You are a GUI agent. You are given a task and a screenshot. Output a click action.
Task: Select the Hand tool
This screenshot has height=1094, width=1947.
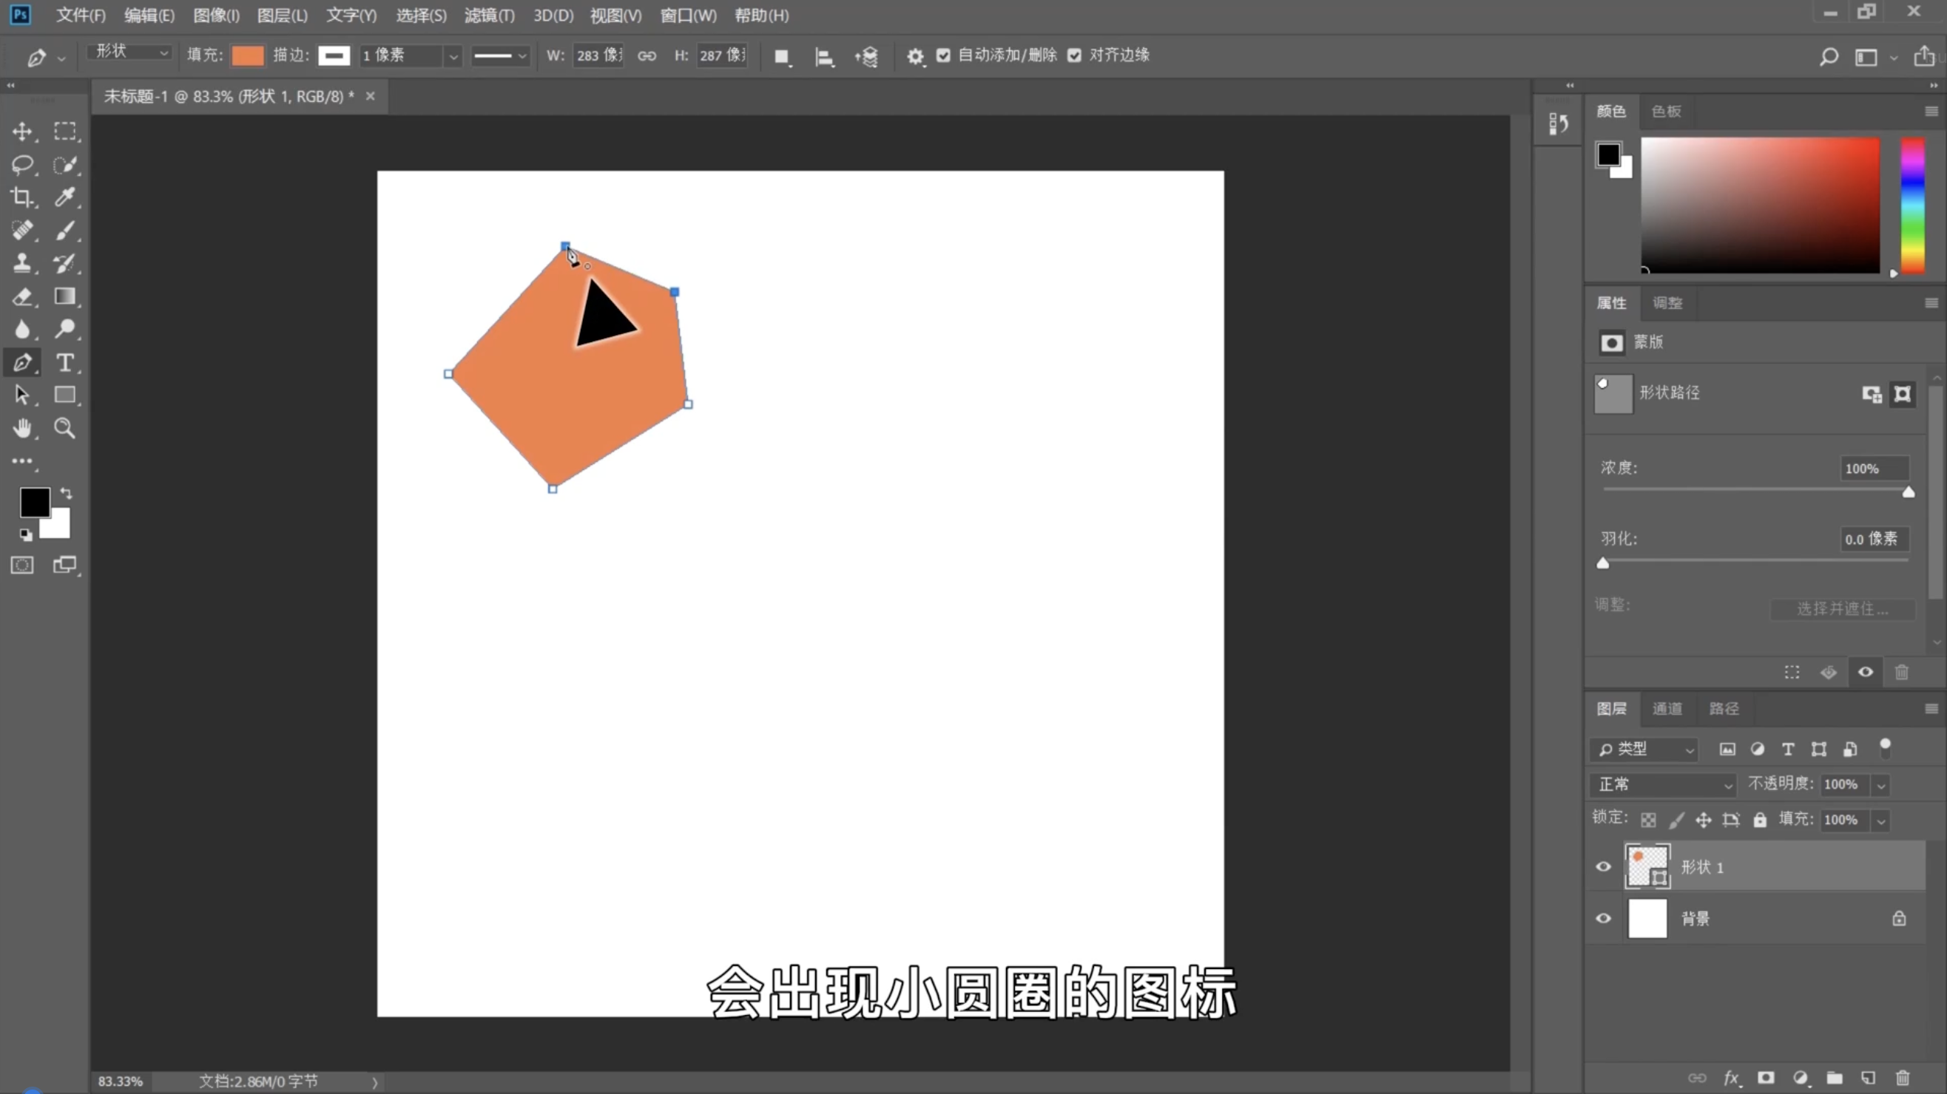tap(22, 428)
